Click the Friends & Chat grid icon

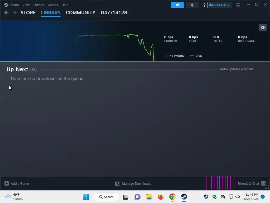click(x=263, y=183)
